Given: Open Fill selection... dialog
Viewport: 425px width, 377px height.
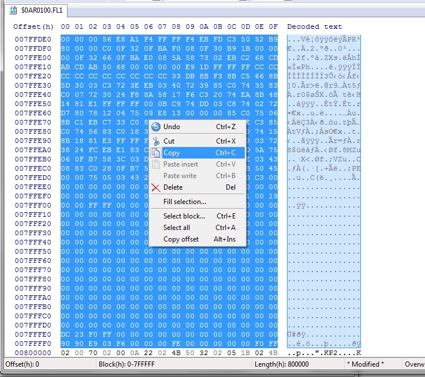Looking at the screenshot, I should click(198, 202).
